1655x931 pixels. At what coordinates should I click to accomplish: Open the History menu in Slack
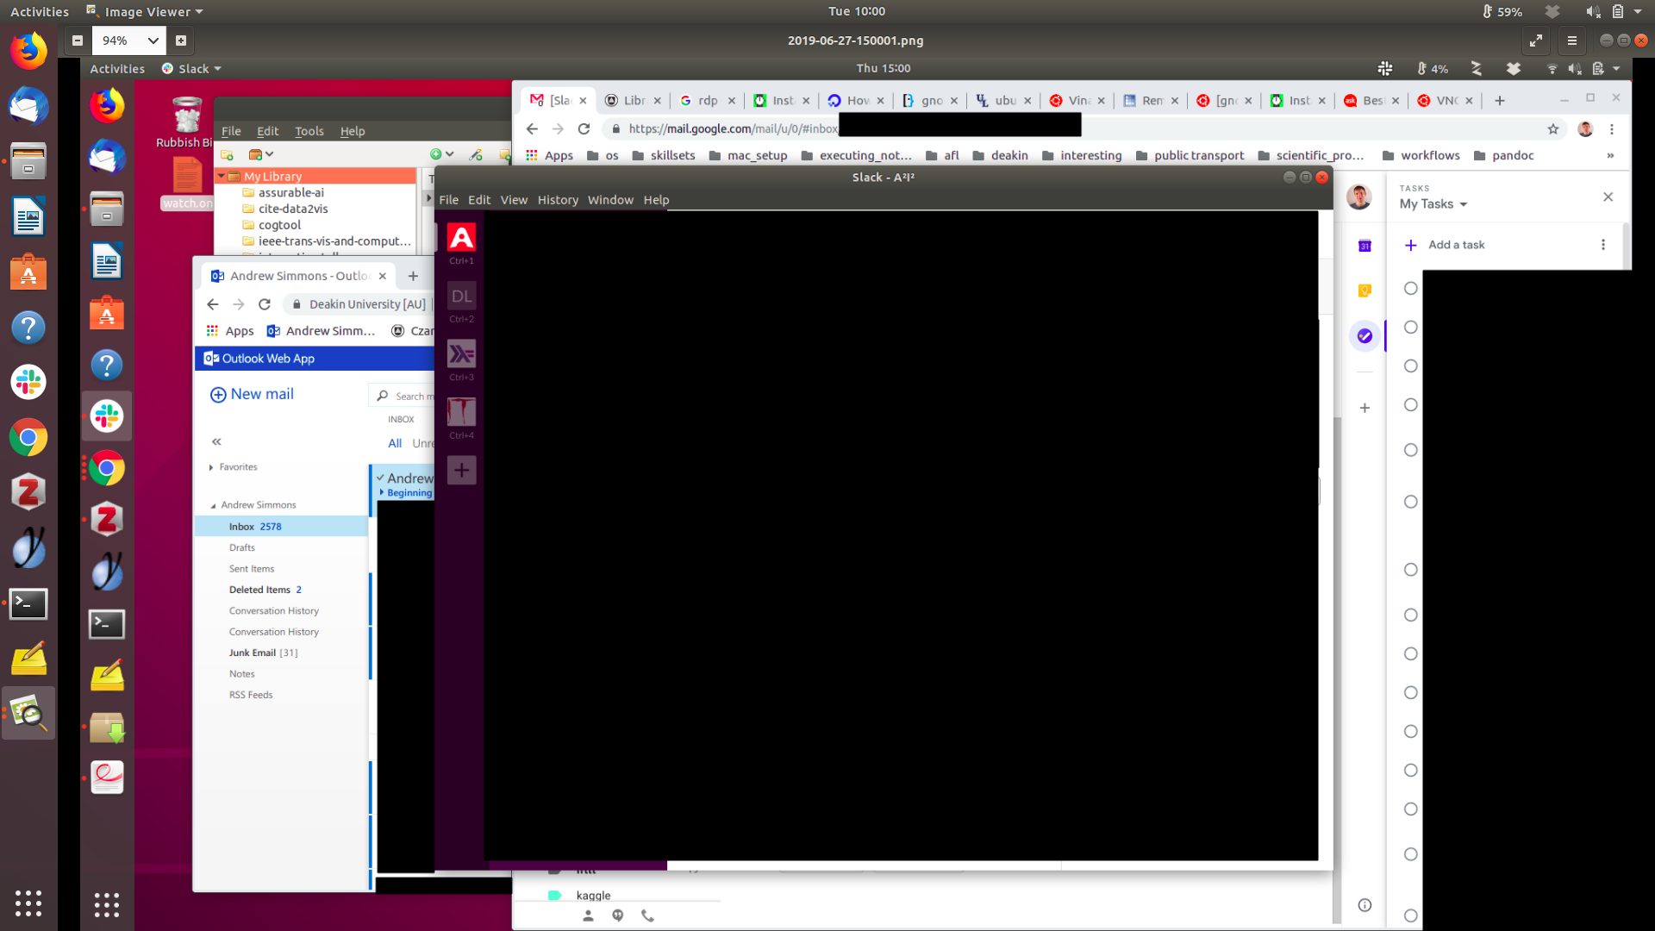click(558, 200)
